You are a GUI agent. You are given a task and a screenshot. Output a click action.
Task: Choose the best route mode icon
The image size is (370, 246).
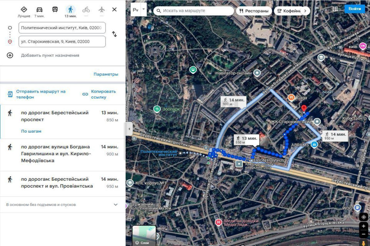pyautogui.click(x=24, y=9)
